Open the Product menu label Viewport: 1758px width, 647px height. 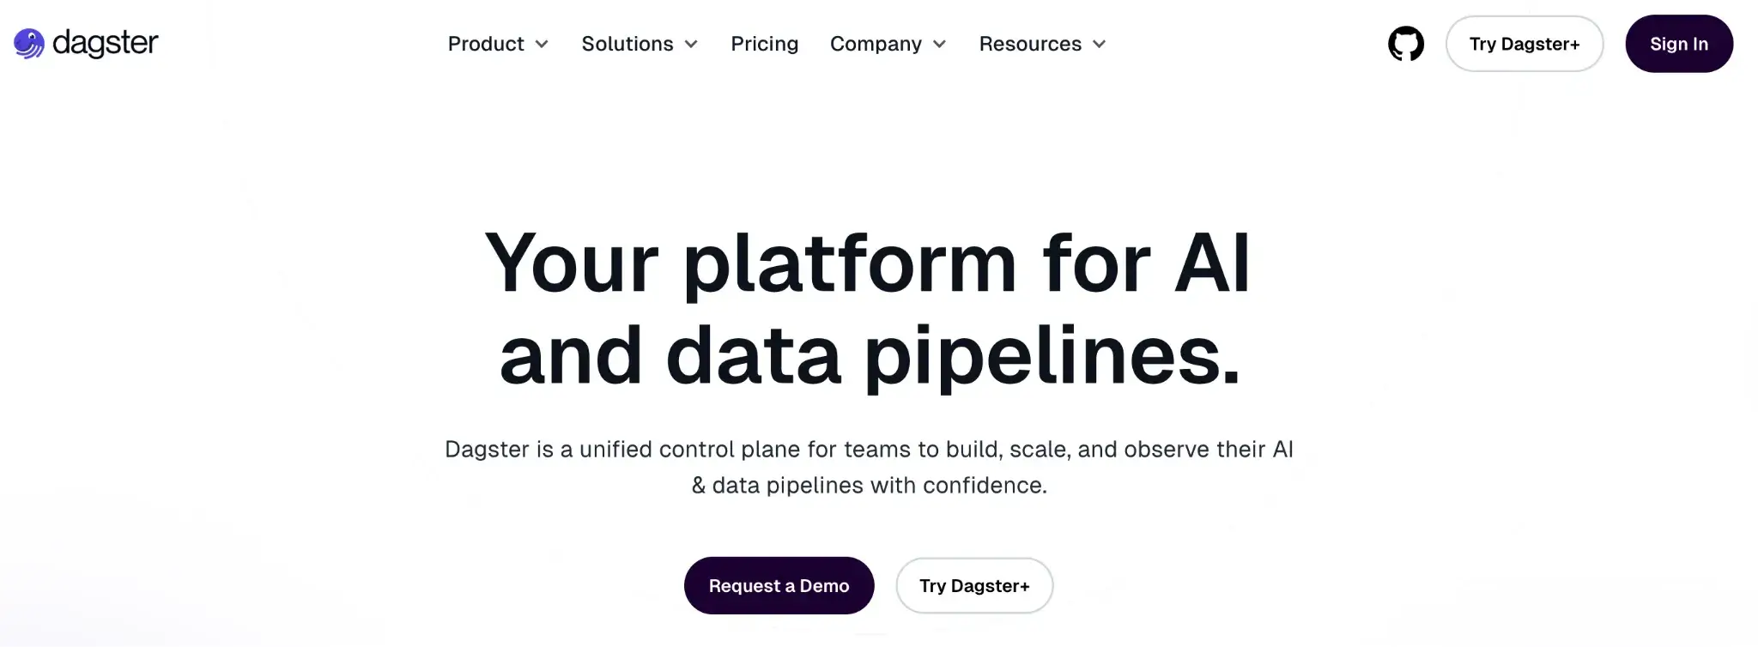486,44
